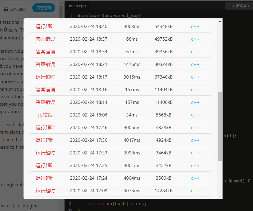
Task: Click the date 2020-02-24 18:06
Action: (89, 115)
